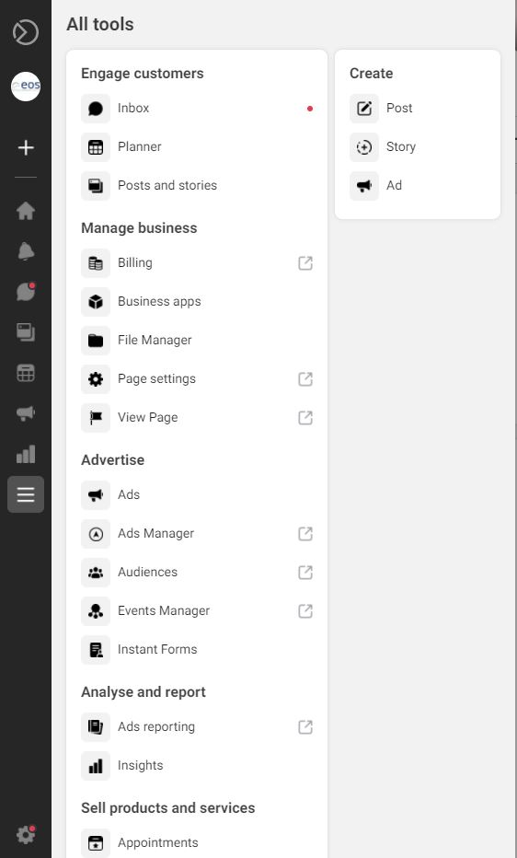The image size is (517, 858).
Task: Open Instant Forms tool
Action: click(197, 650)
